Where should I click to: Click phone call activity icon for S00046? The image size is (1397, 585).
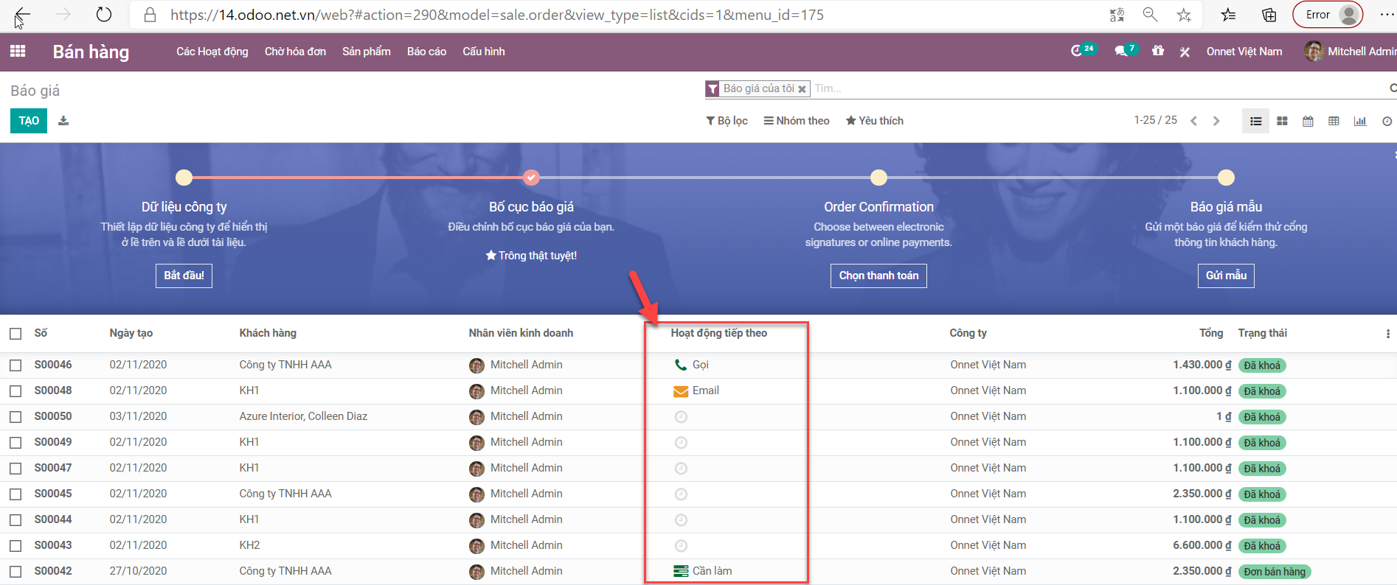680,365
